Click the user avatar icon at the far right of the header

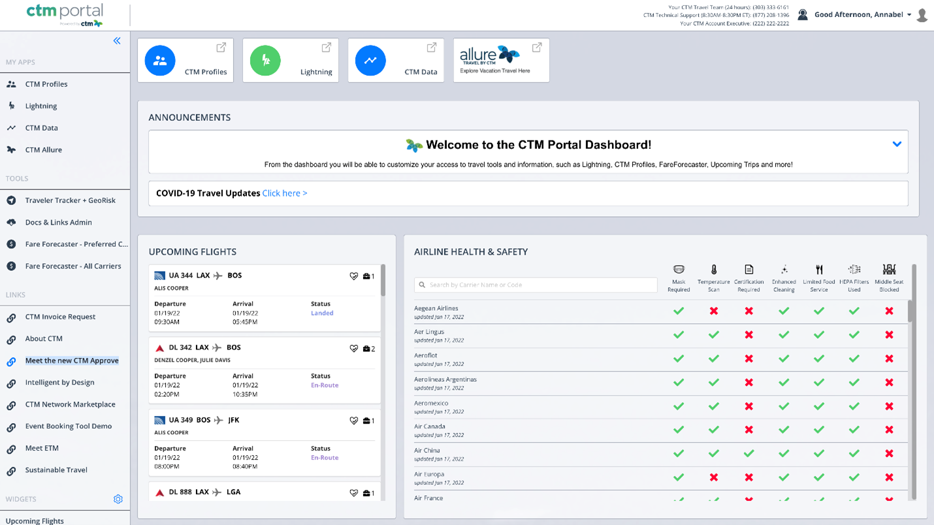(922, 15)
